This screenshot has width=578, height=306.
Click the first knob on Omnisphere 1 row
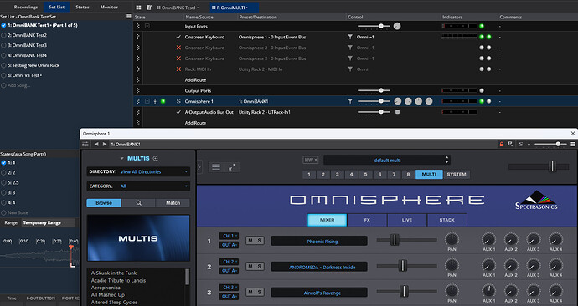tap(398, 101)
